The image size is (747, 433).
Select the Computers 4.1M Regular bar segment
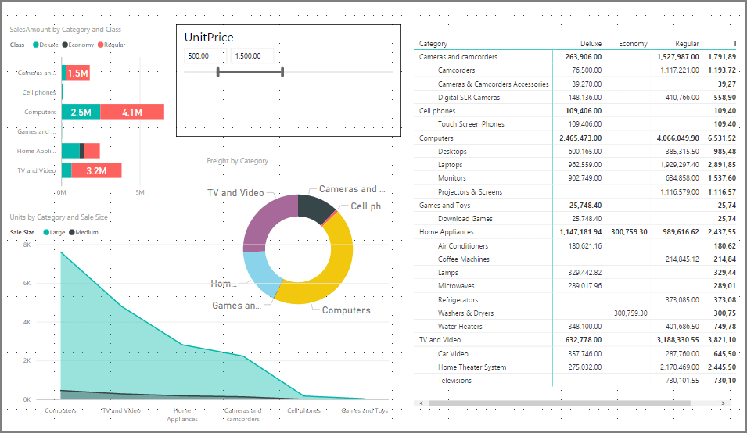[132, 112]
